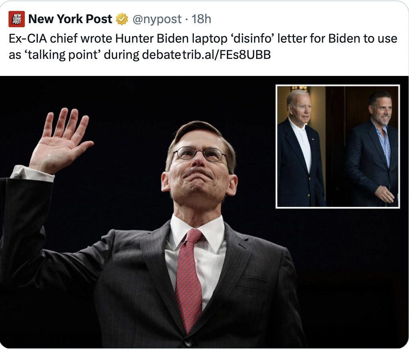Click the 18h timestamp

point(201,19)
